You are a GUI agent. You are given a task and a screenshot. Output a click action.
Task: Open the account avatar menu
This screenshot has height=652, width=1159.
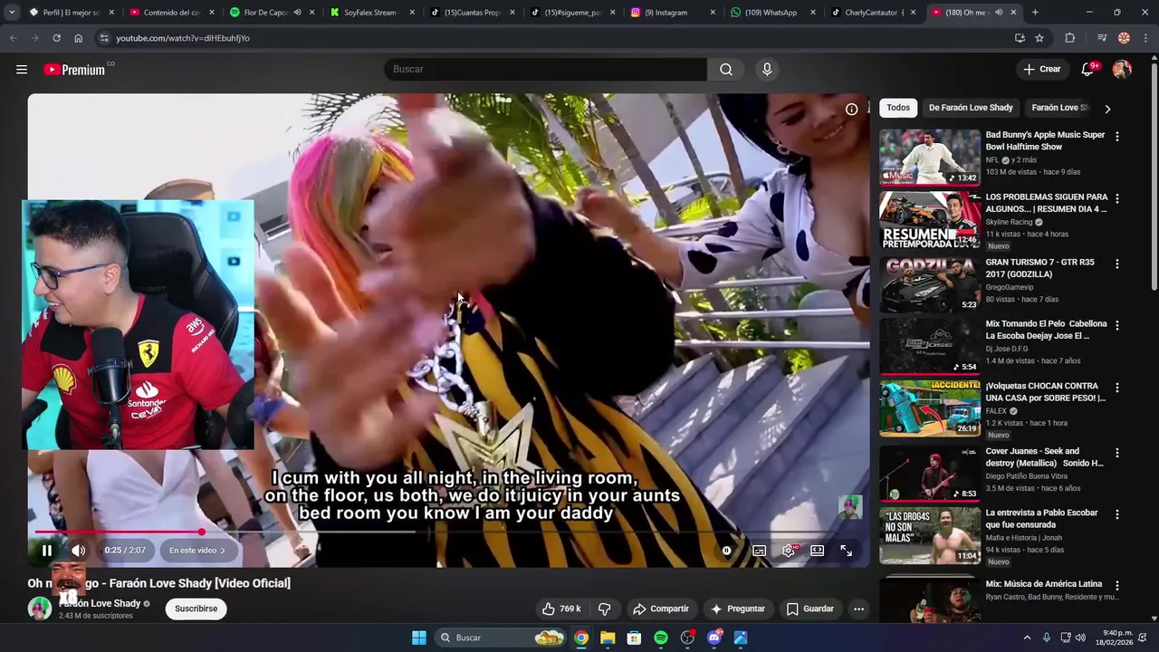click(x=1122, y=70)
